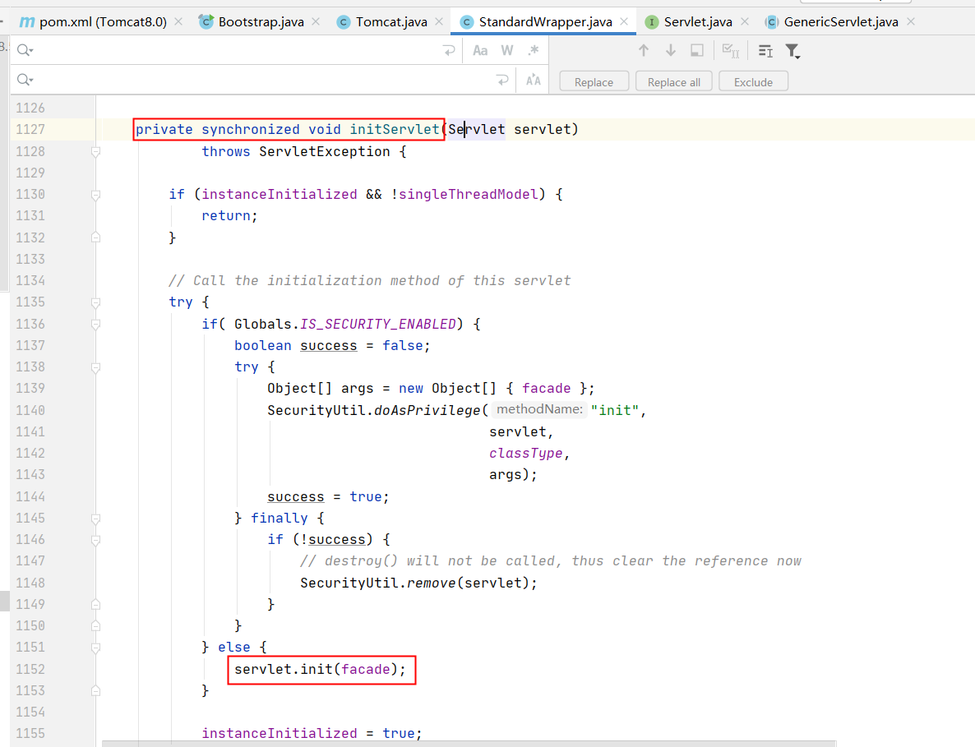Close the Bootstrap.java tab

coord(316,21)
